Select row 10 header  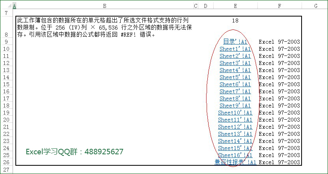pyautogui.click(x=6, y=49)
